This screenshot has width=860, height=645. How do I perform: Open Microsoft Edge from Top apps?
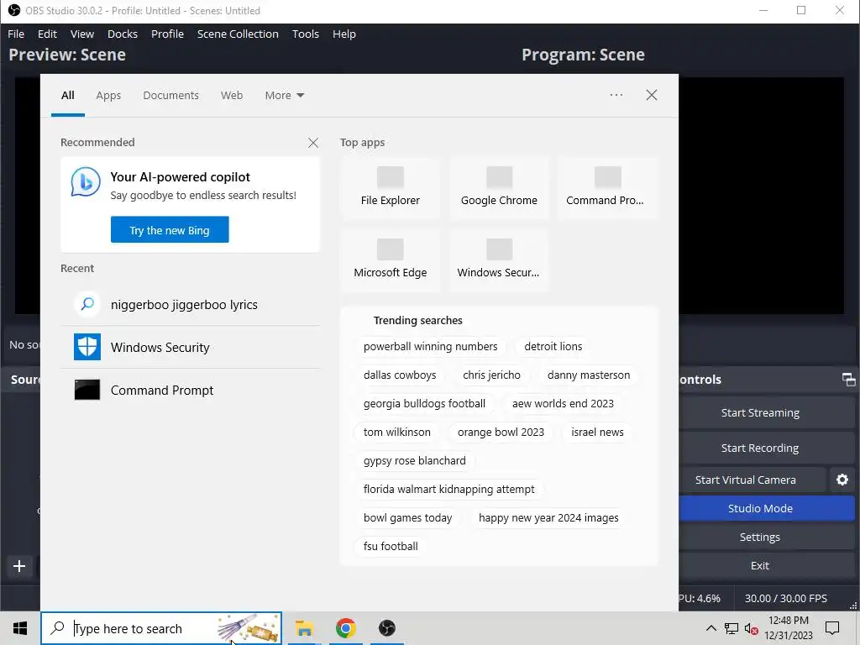coord(390,260)
